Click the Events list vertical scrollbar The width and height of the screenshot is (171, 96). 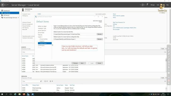click(x=166, y=65)
